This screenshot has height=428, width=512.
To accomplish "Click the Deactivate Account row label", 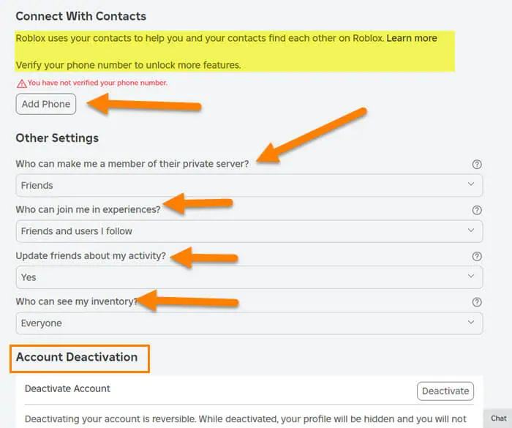I will pos(67,388).
